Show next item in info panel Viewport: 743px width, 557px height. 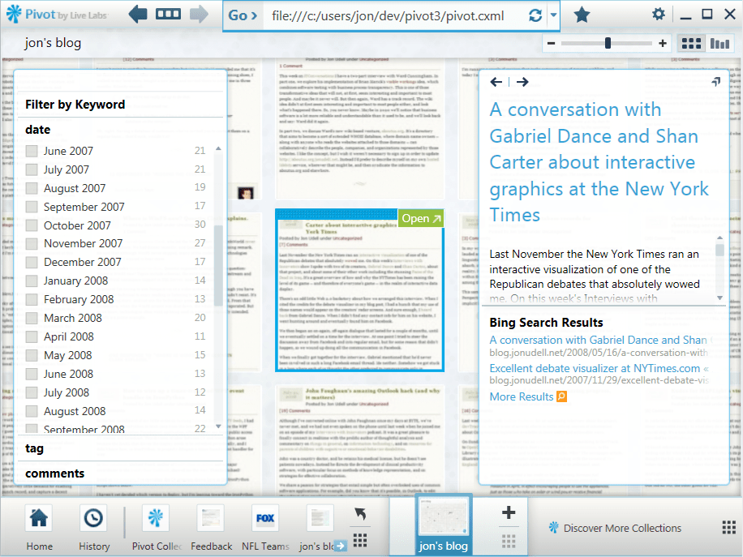(x=522, y=82)
